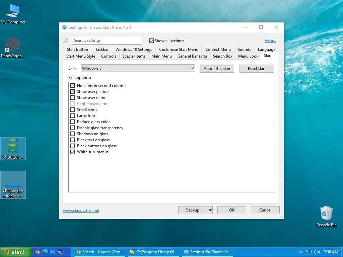The image size is (343, 257).
Task: Enable Black text on glass
Action: [x=73, y=140]
